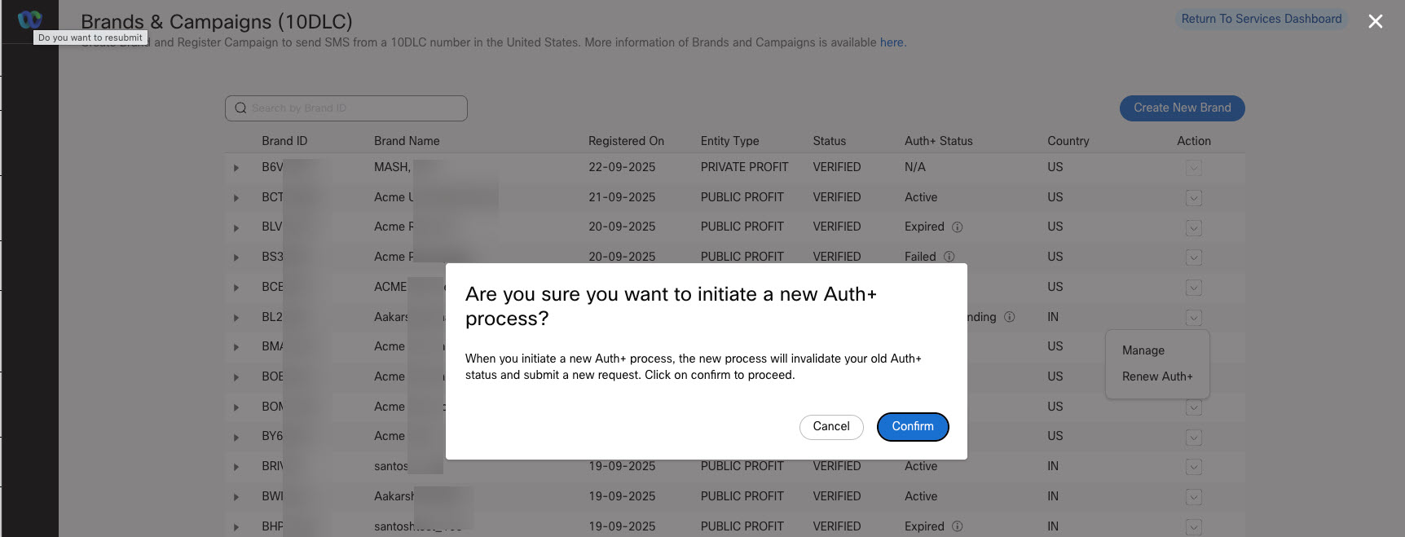Image resolution: width=1405 pixels, height=537 pixels.
Task: Select the PRIVATE PROFIT entity cell
Action: coord(744,167)
